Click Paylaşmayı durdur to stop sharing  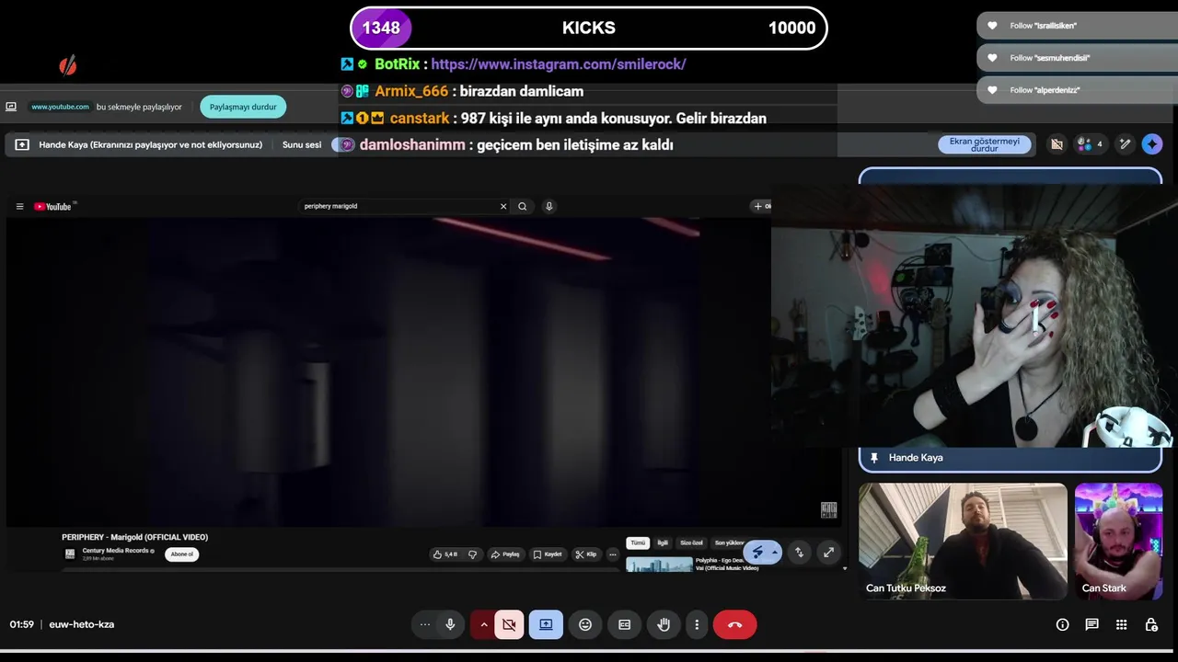tap(243, 107)
